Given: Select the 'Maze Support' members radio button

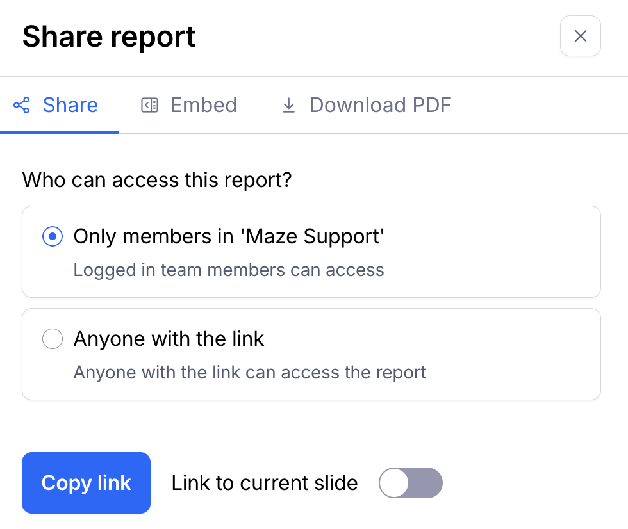Looking at the screenshot, I should (x=53, y=237).
